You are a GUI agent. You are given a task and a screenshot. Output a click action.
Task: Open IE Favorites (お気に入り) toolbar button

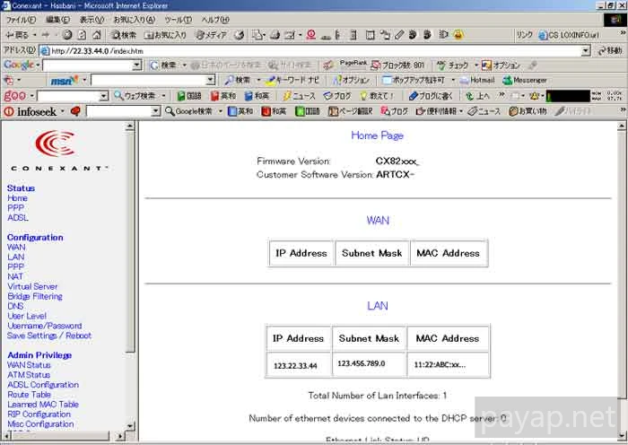pos(165,35)
